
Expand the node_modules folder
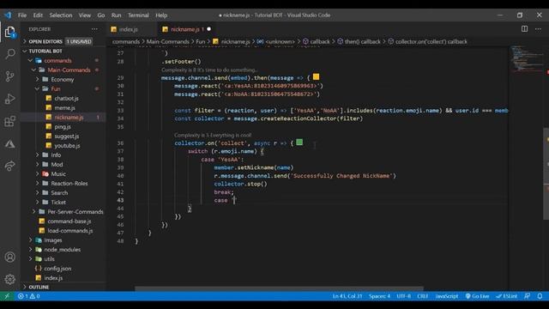point(63,250)
